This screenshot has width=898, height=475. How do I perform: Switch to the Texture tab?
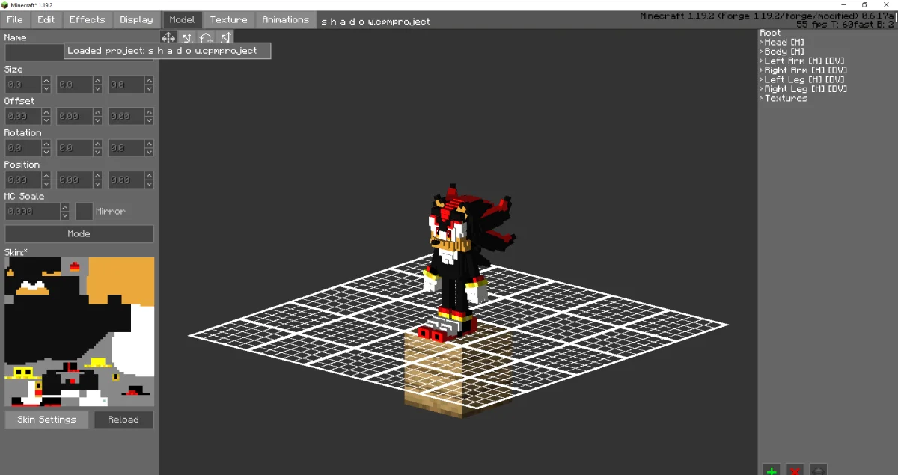[x=229, y=20]
